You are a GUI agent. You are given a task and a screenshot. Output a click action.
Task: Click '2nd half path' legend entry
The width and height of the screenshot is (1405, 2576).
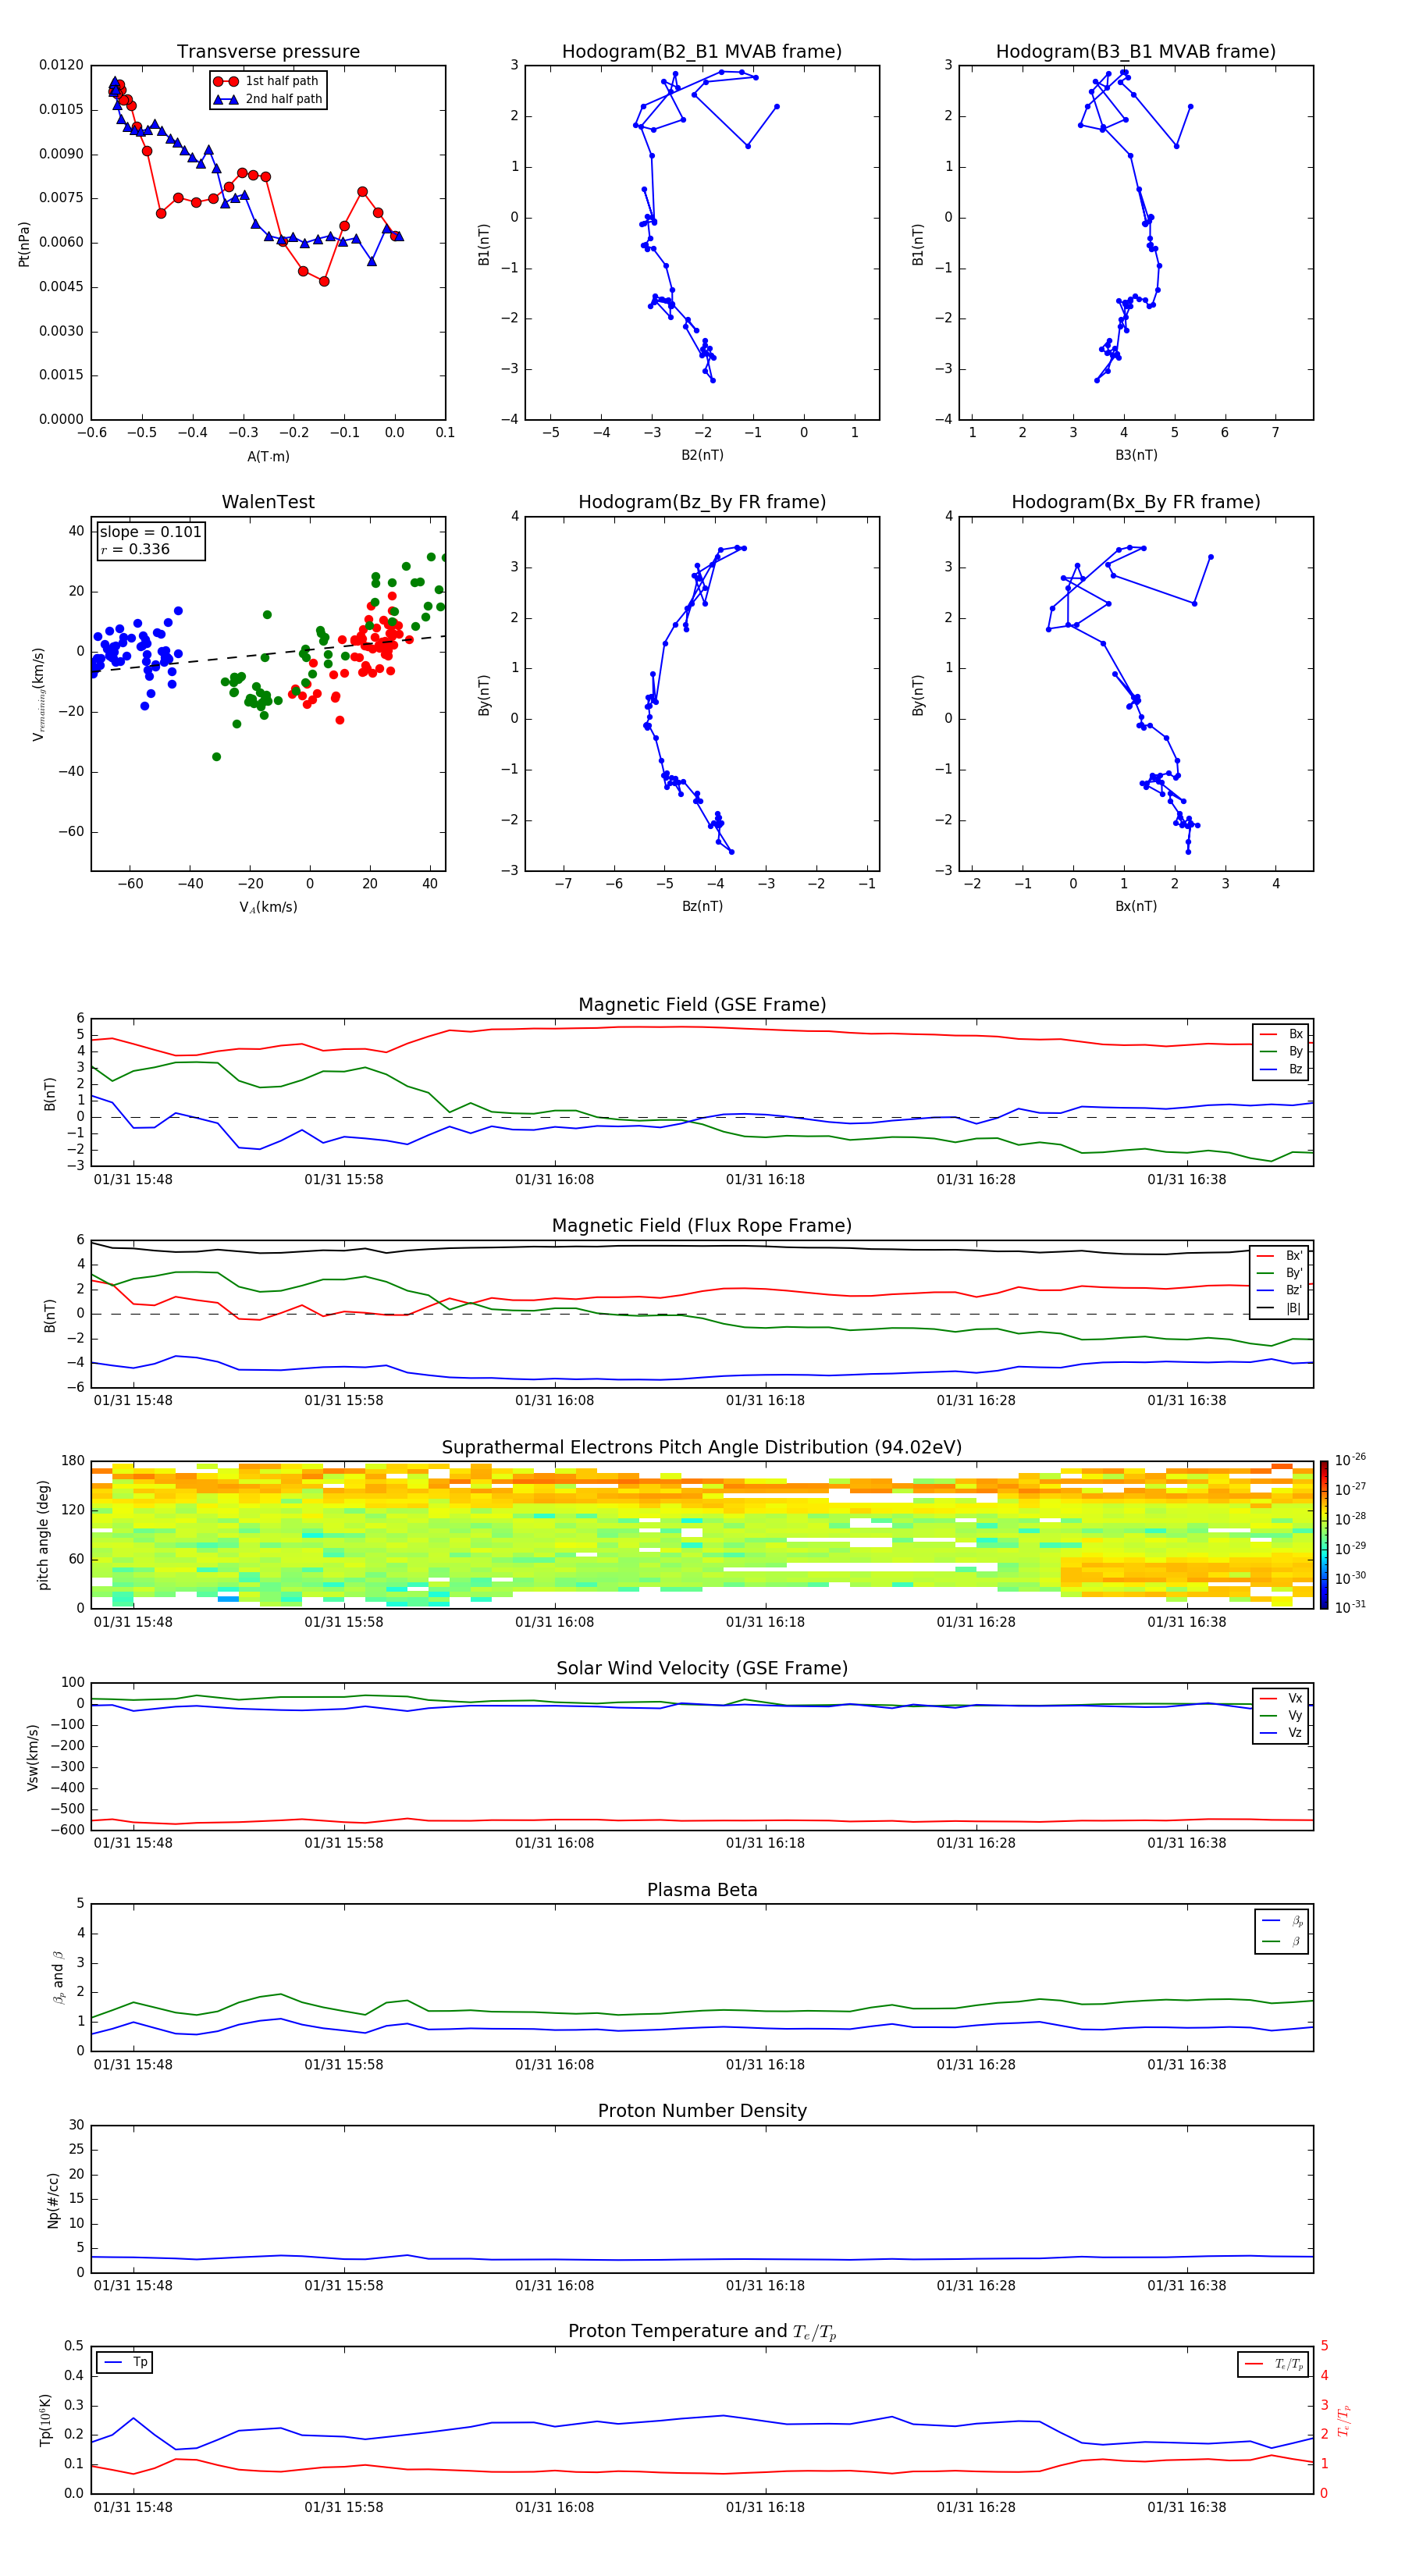point(267,99)
